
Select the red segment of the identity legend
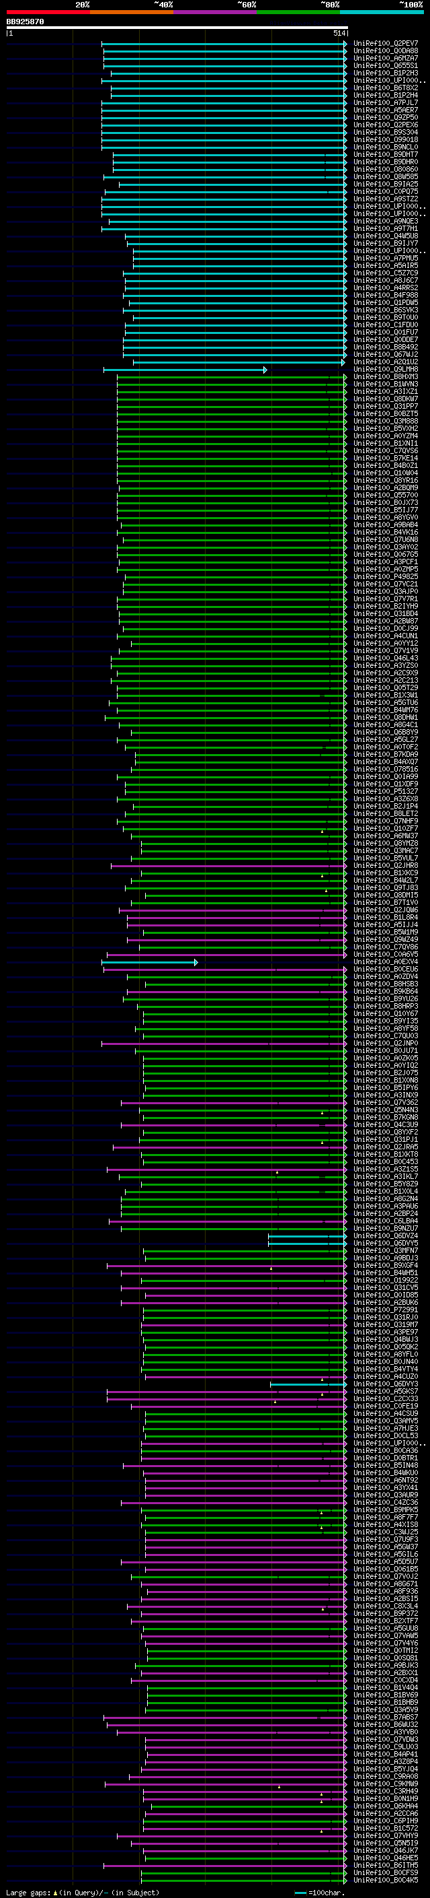48,12
